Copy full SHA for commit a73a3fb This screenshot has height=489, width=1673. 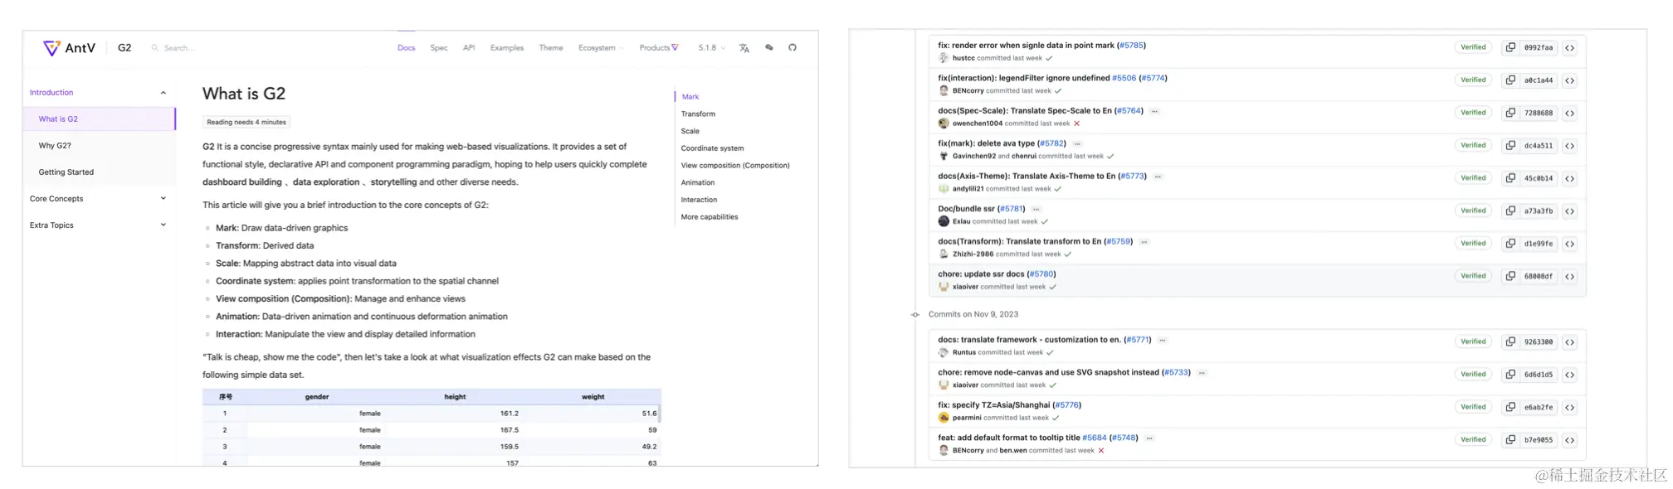pyautogui.click(x=1510, y=211)
